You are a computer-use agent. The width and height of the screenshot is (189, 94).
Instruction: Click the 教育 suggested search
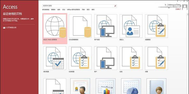[x=93, y=10]
